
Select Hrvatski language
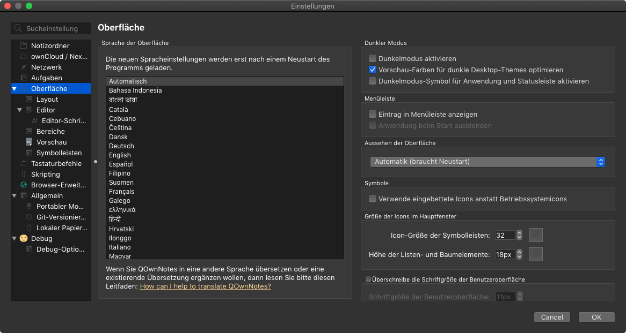225,229
